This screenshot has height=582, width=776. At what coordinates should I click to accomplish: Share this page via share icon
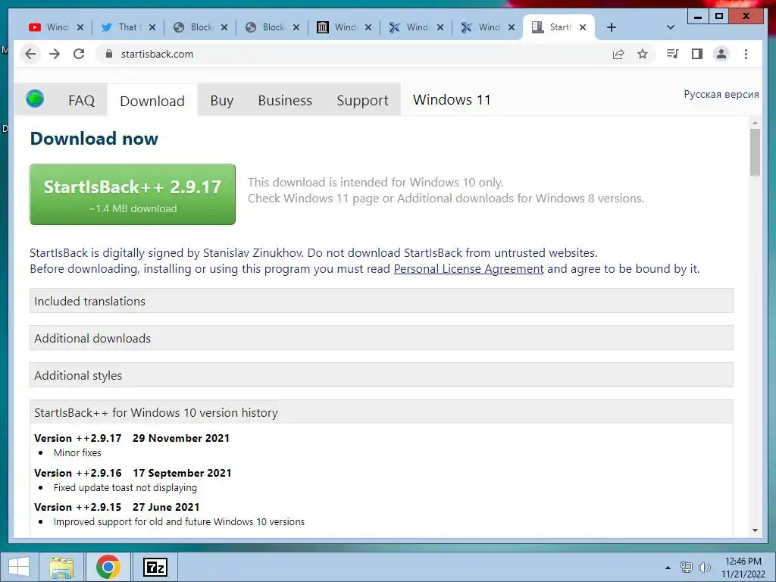[x=618, y=54]
